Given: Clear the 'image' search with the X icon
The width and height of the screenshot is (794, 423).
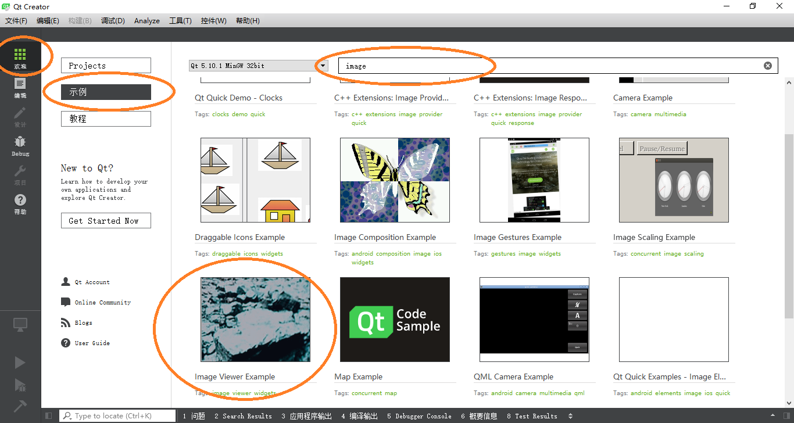Looking at the screenshot, I should click(768, 66).
